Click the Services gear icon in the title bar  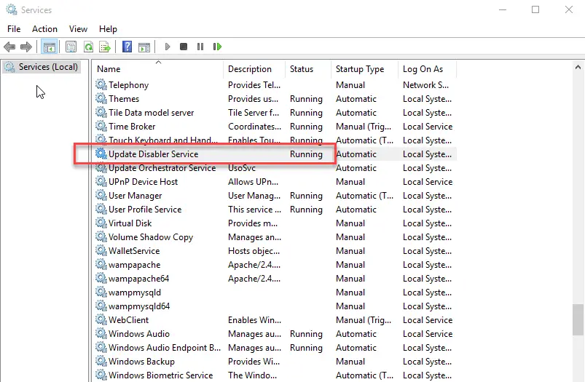click(x=12, y=9)
